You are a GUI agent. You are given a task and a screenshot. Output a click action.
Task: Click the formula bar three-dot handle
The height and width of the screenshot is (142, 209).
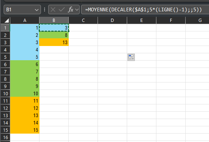tap(45, 9)
